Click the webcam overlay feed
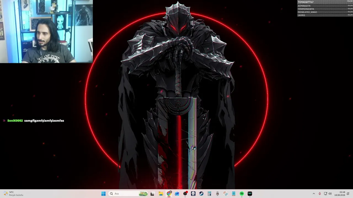 [x=46, y=31]
